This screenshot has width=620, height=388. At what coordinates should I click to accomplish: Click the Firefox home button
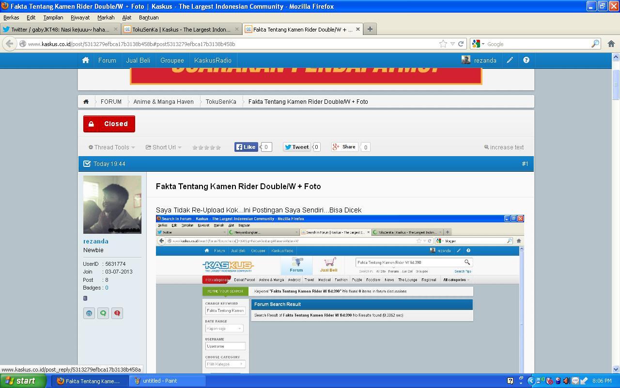(611, 44)
